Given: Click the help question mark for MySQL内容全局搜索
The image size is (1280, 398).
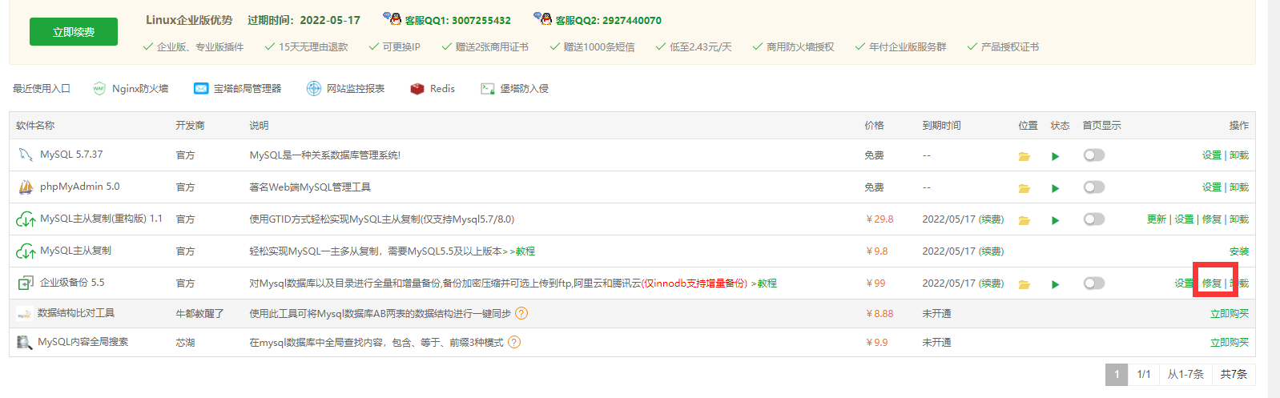Looking at the screenshot, I should tap(514, 342).
